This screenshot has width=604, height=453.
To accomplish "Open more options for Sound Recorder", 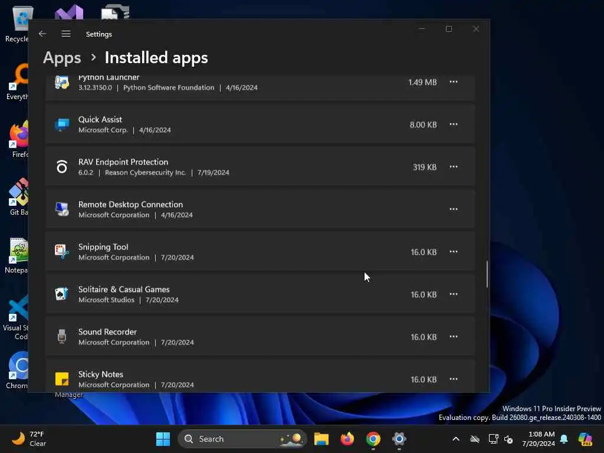I will coord(454,336).
